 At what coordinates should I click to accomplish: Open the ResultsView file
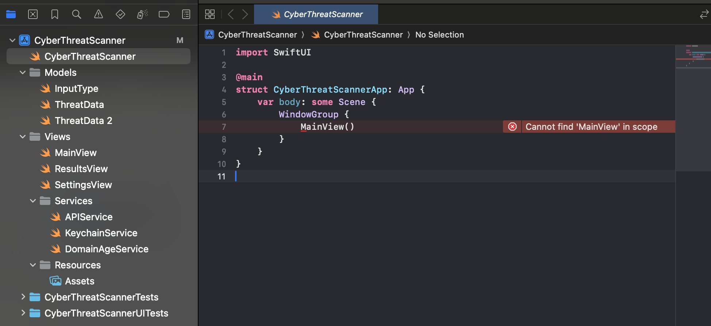[81, 168]
